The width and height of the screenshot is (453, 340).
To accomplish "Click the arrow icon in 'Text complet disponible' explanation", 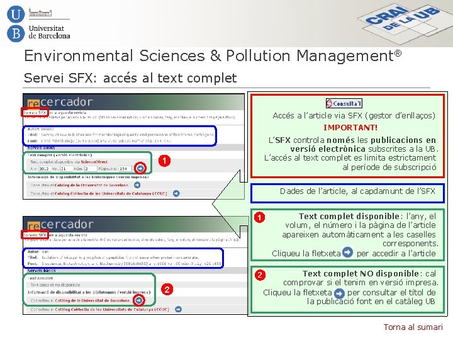I will coord(347,252).
